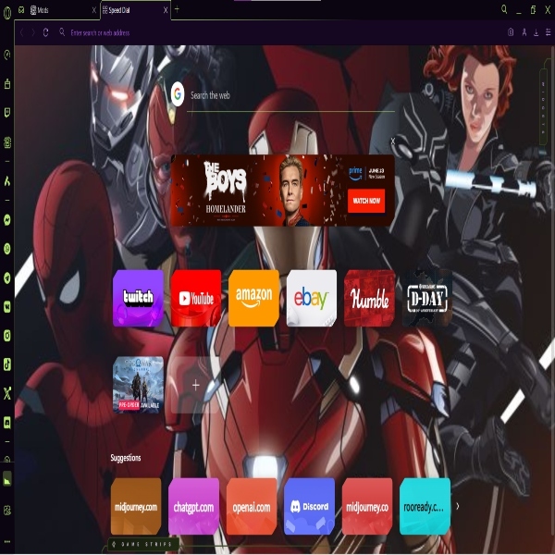Image resolution: width=555 pixels, height=555 pixels.
Task: Open a new tab with plus button
Action: coord(177,9)
